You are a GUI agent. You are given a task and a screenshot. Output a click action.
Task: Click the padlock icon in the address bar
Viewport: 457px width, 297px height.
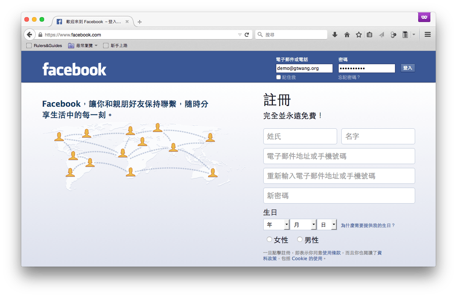click(40, 34)
